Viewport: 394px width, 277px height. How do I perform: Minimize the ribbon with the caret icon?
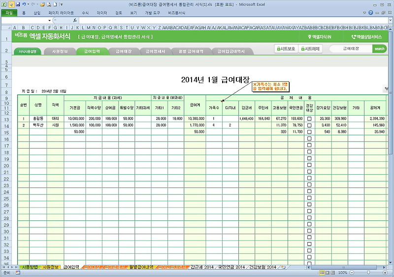tap(364, 13)
